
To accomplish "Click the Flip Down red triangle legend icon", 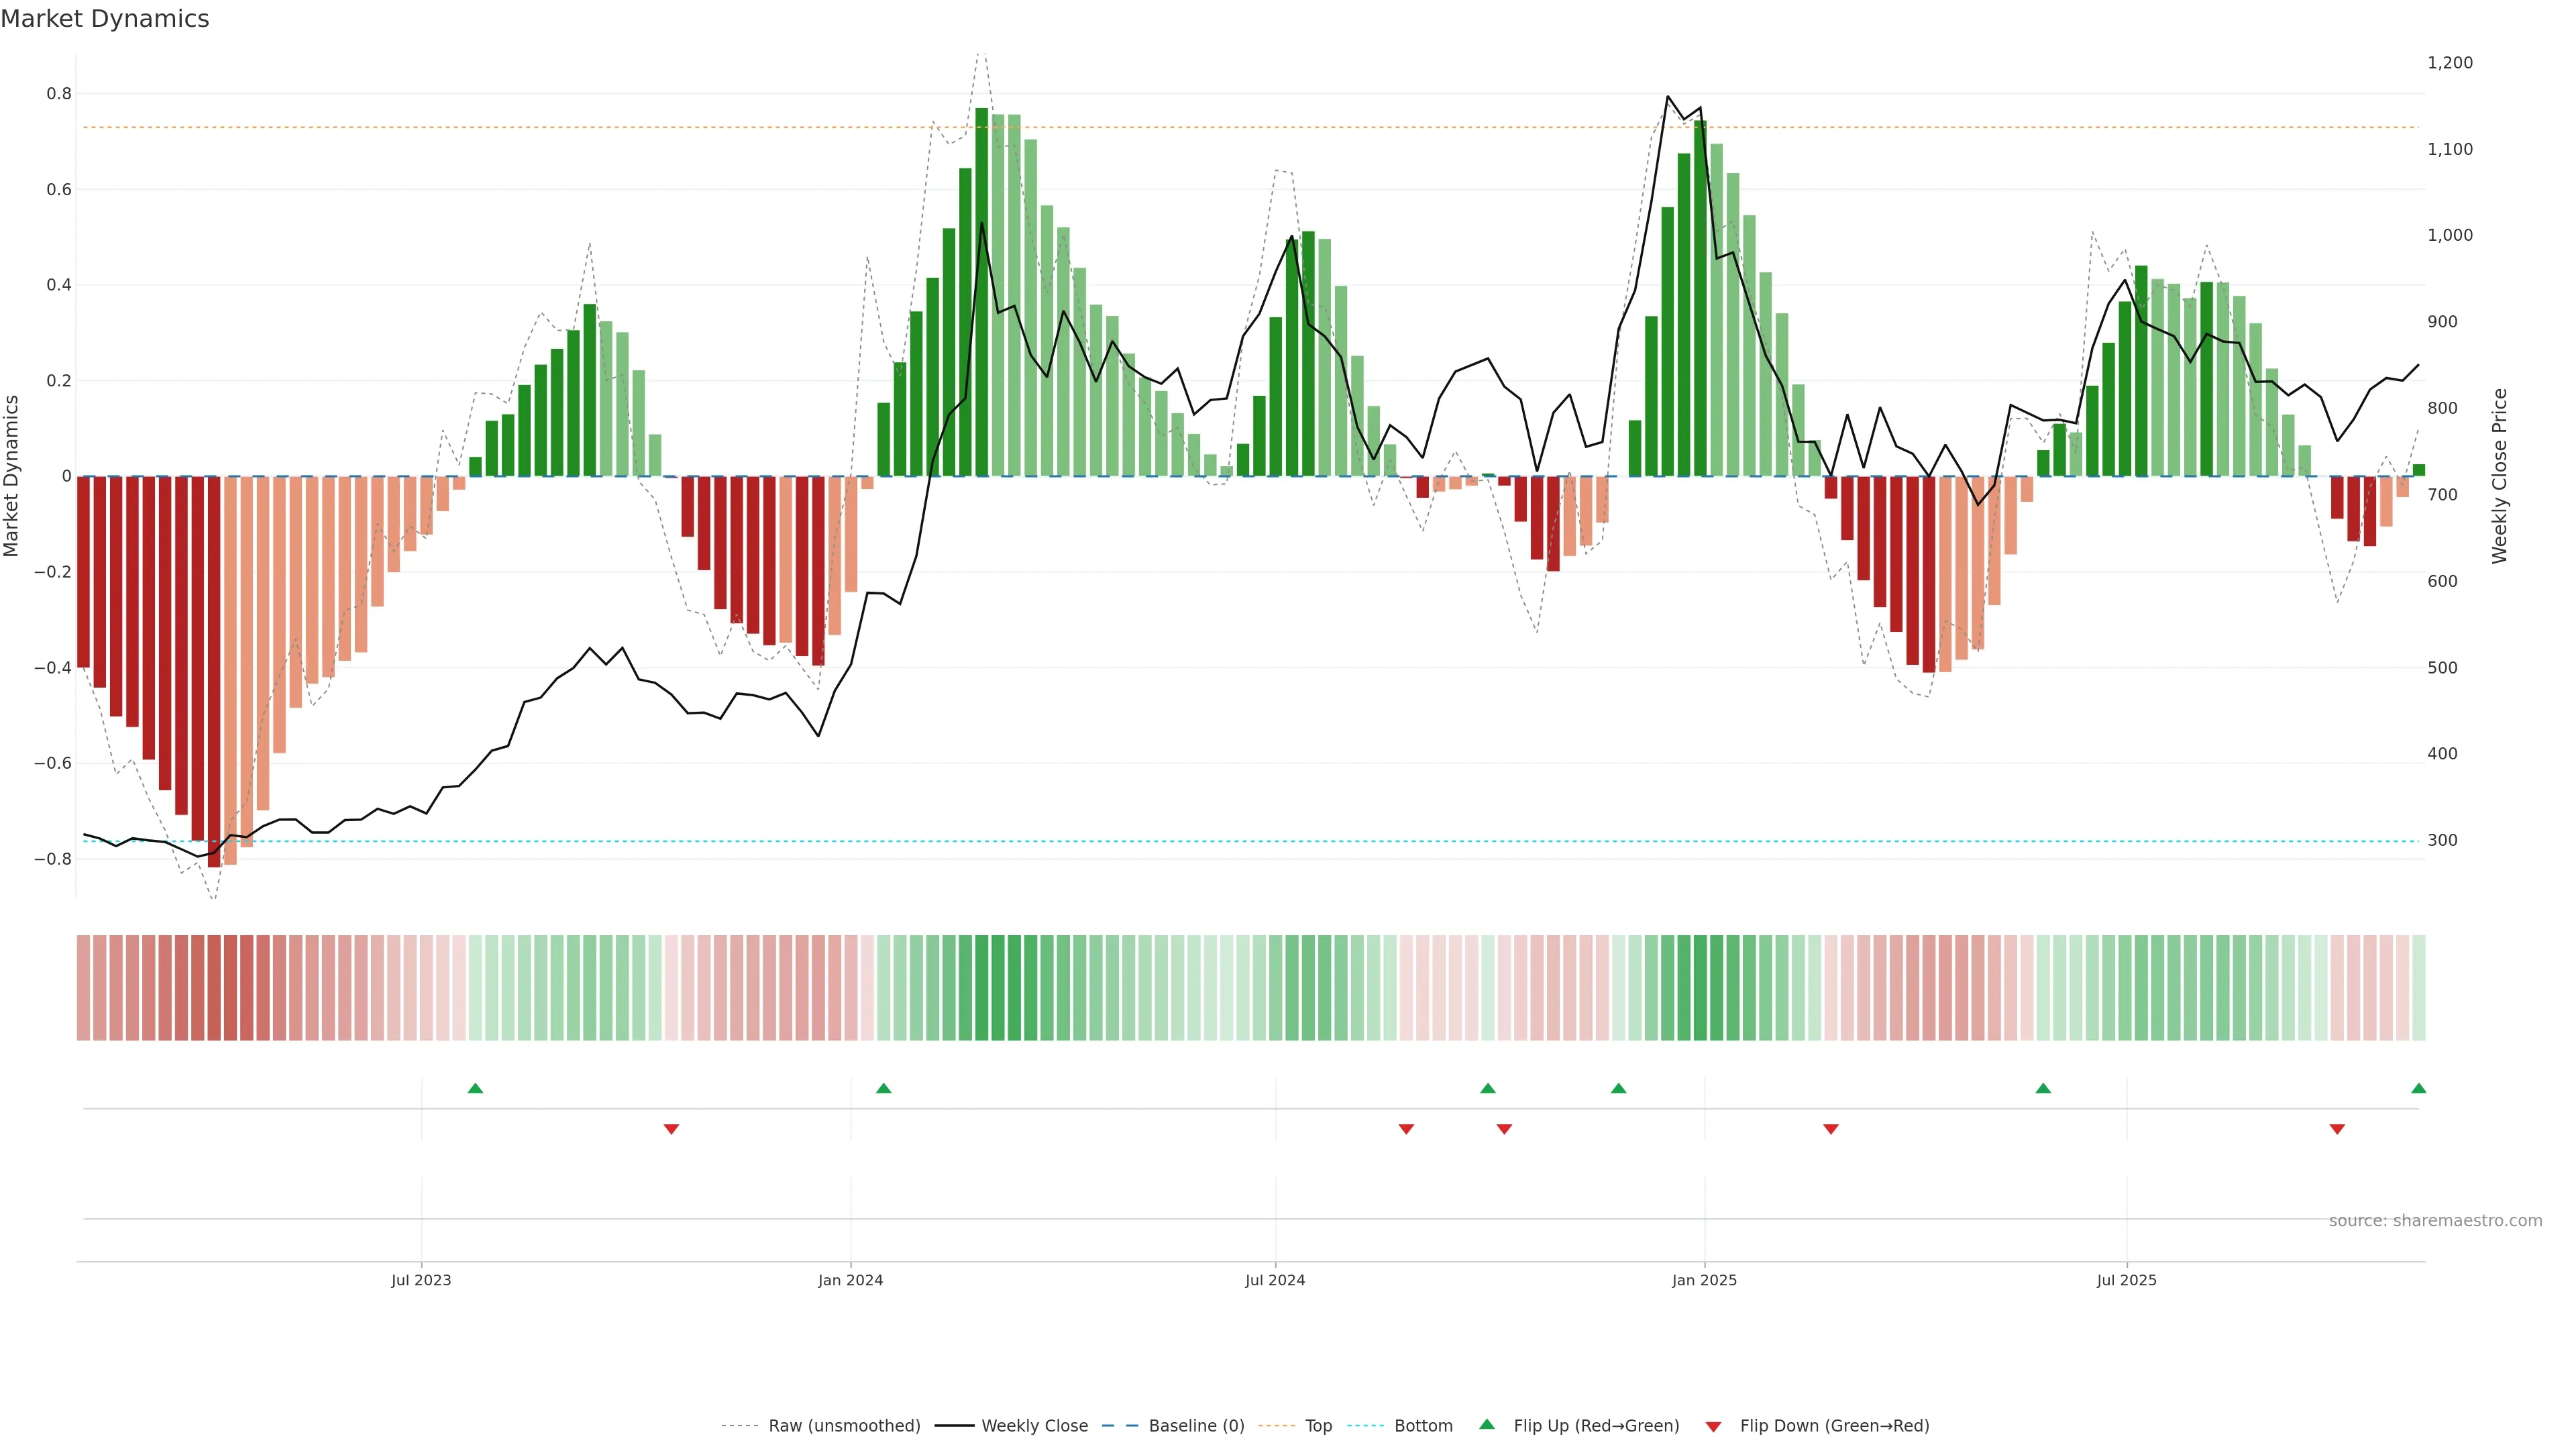I will click(x=1713, y=1426).
